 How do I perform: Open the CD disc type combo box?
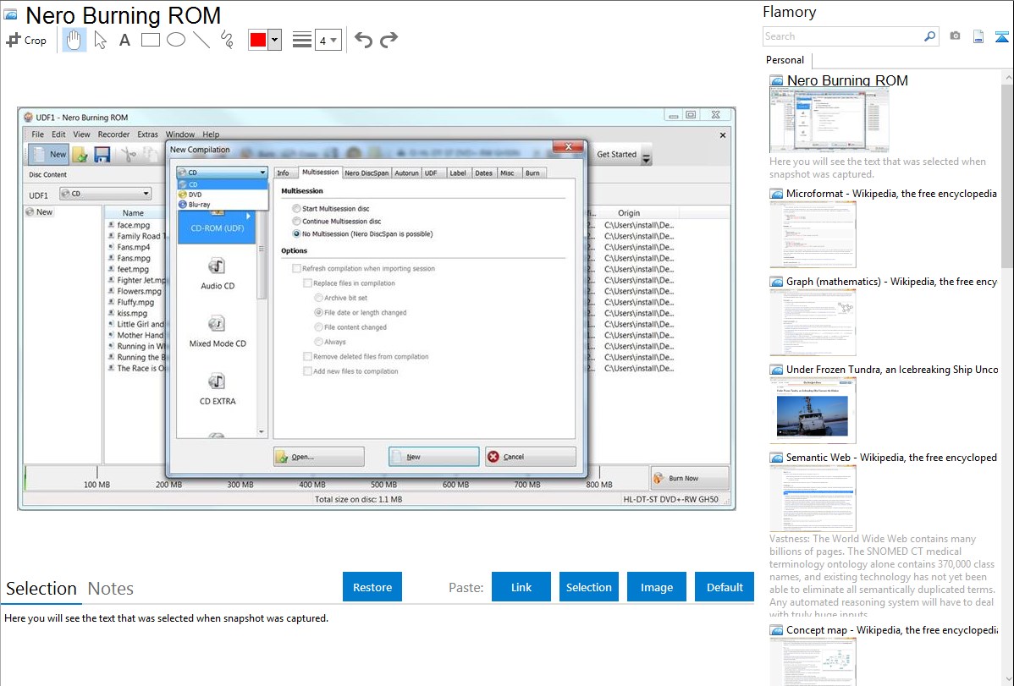point(222,173)
